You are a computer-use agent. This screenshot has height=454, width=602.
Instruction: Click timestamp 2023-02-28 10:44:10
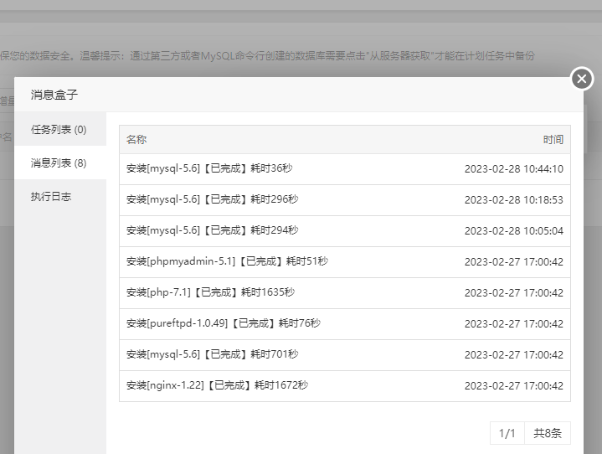514,169
